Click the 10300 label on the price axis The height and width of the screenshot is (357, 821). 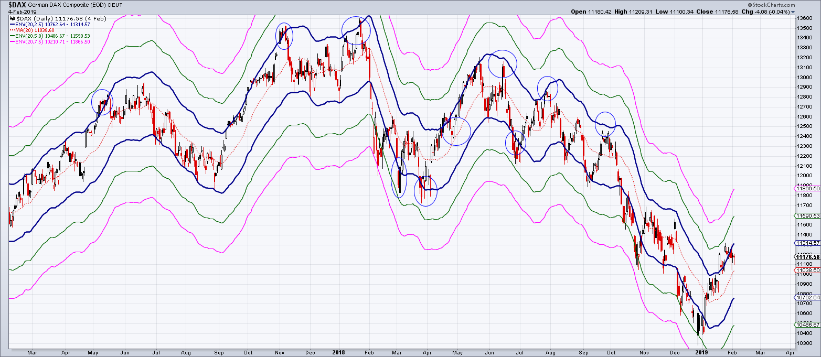(x=805, y=343)
